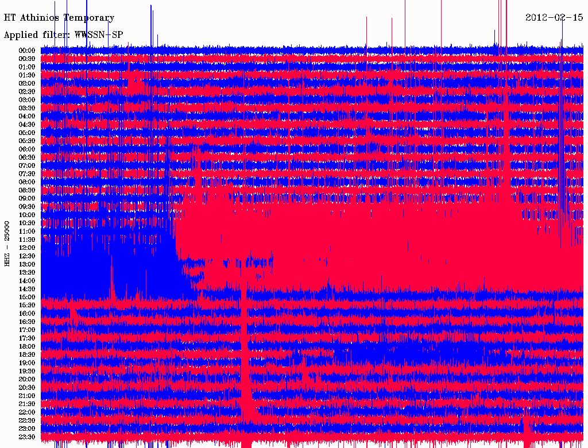Image resolution: width=588 pixels, height=448 pixels.
Task: Click the 'HT Athinios Temporary' station title
Action: (x=59, y=18)
